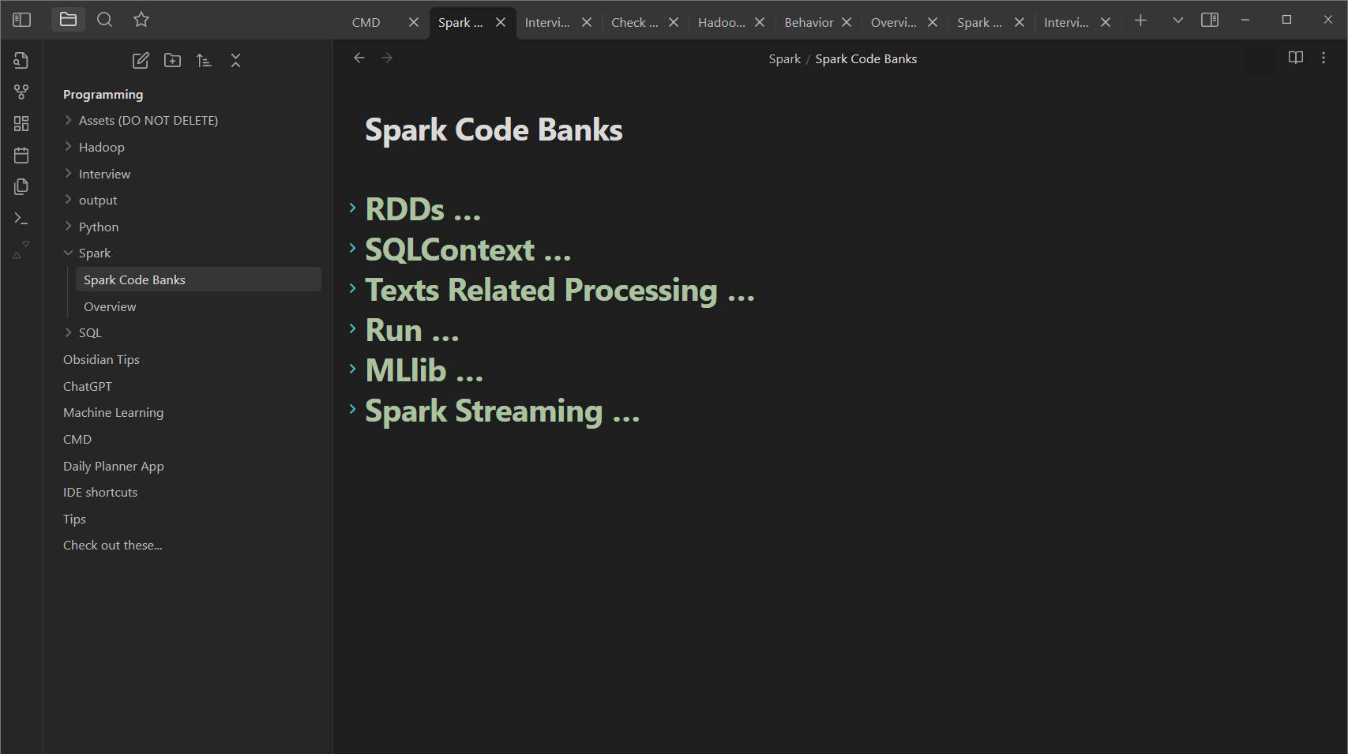Collapse all folders in the file explorer
The image size is (1348, 754).
pyautogui.click(x=235, y=61)
